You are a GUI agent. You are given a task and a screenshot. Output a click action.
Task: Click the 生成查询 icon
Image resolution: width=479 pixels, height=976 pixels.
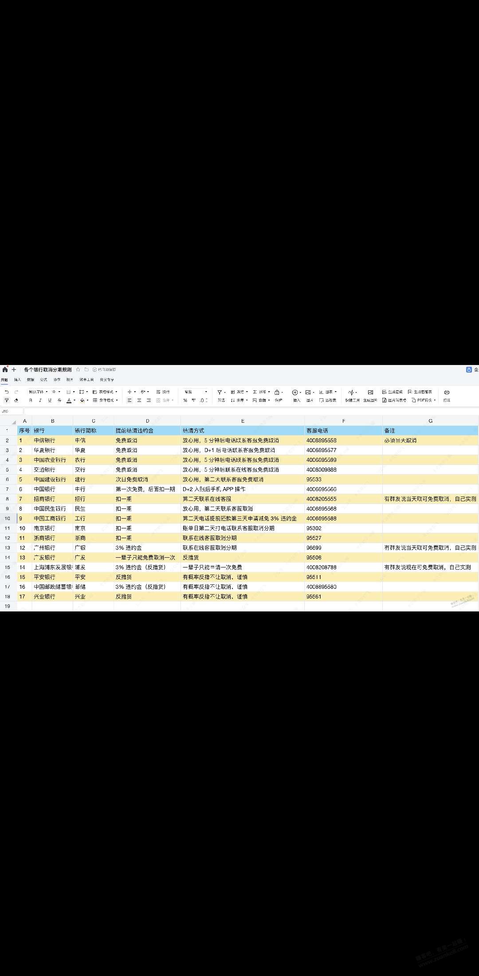point(384,392)
